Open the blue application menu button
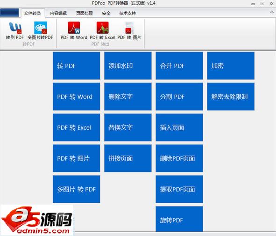 click(x=9, y=13)
